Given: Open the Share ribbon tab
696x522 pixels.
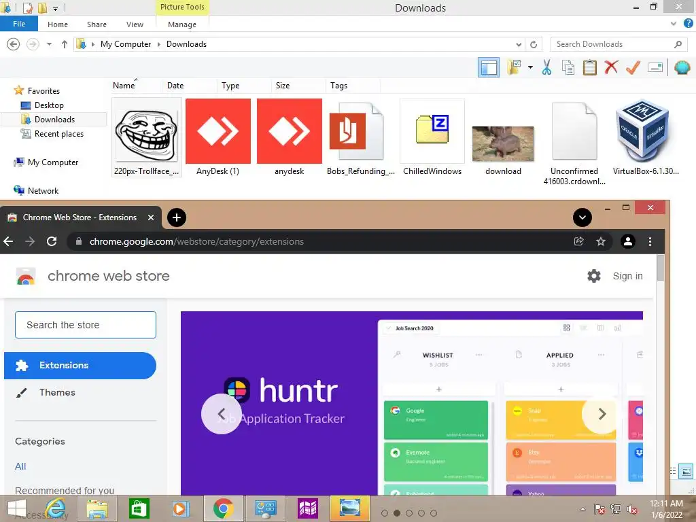Looking at the screenshot, I should 97,24.
